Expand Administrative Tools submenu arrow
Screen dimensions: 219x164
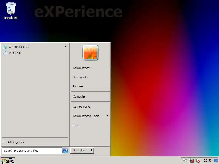107,116
